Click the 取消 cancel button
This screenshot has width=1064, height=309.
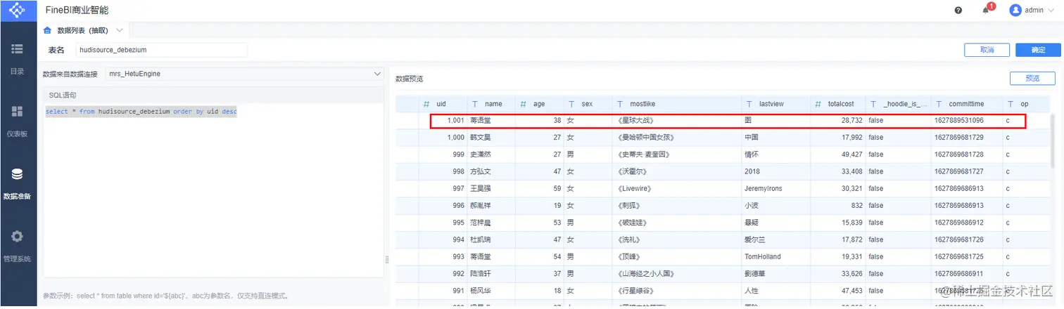[987, 50]
